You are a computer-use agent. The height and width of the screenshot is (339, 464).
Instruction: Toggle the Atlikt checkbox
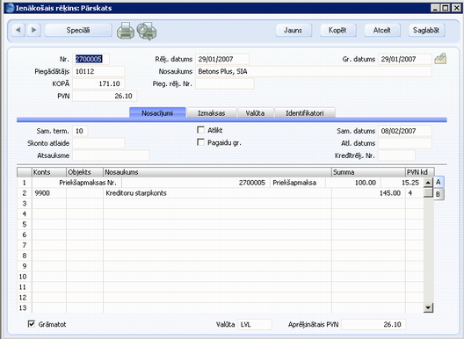coord(200,130)
